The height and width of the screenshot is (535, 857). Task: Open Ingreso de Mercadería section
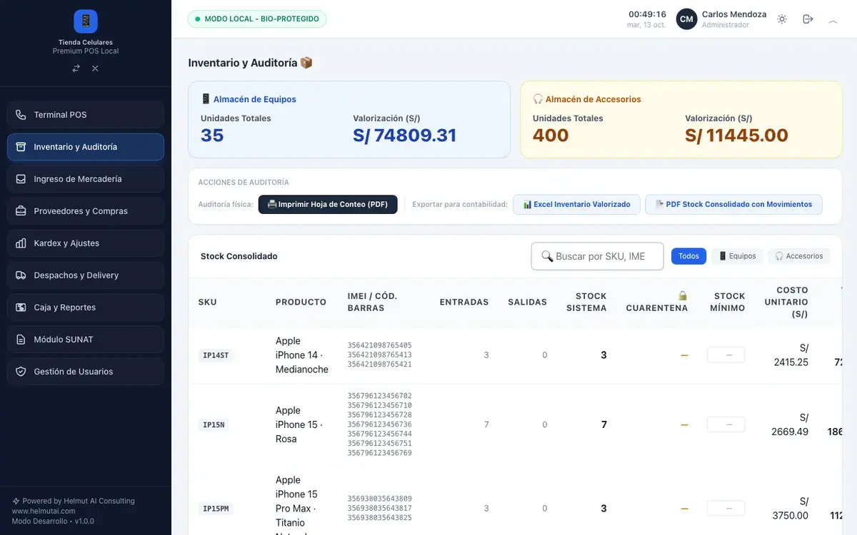point(86,179)
